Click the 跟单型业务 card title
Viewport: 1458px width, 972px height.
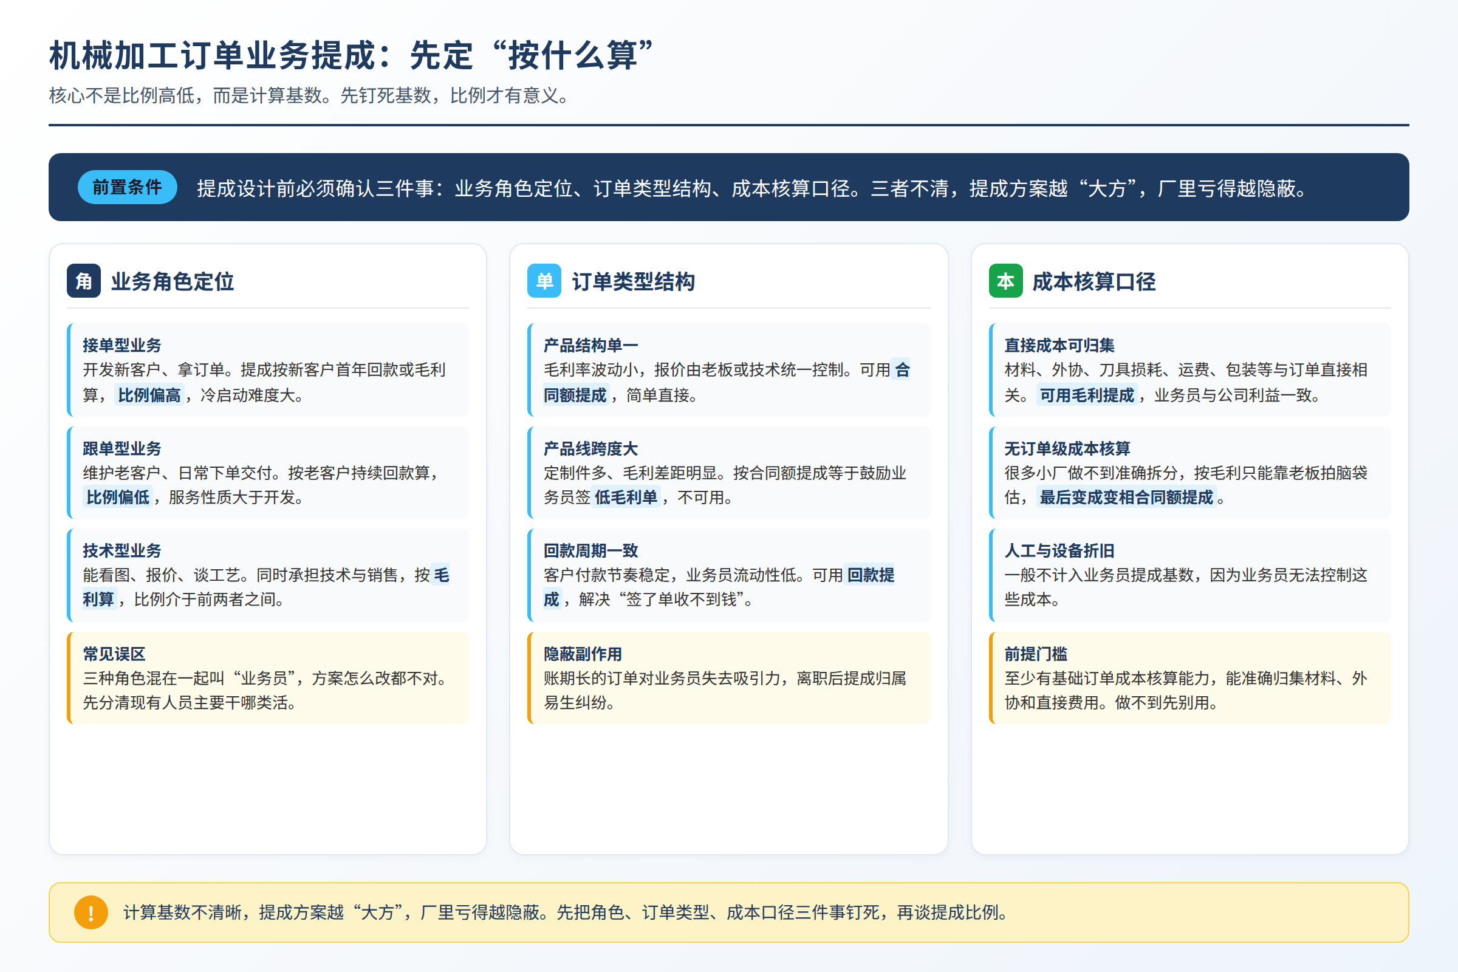[x=122, y=448]
